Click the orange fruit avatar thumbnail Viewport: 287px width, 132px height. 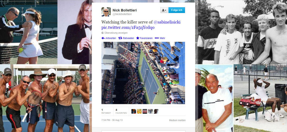pos(139,112)
